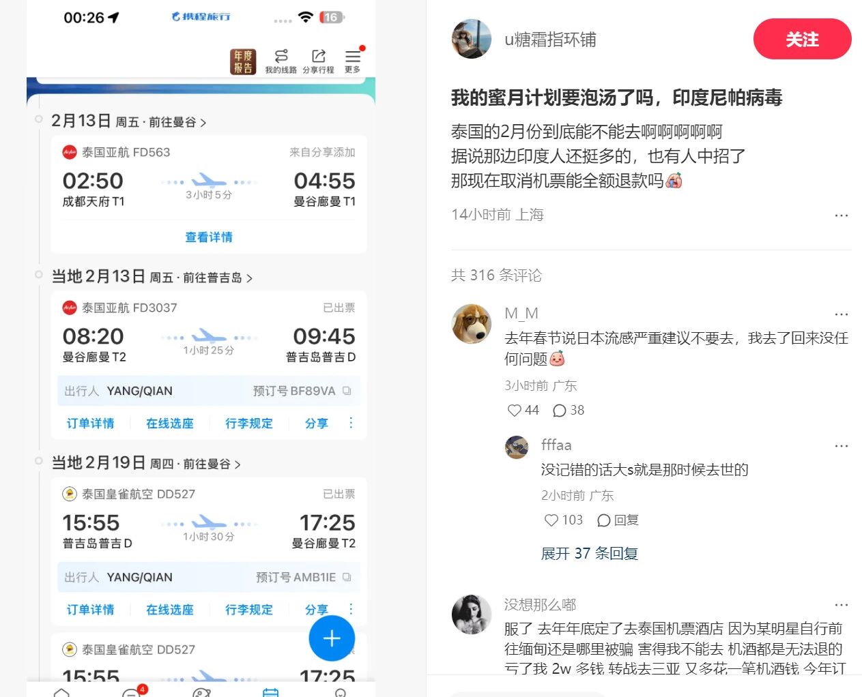Copy booking number BF89VA
Viewport: 862px width, 697px height.
(347, 391)
